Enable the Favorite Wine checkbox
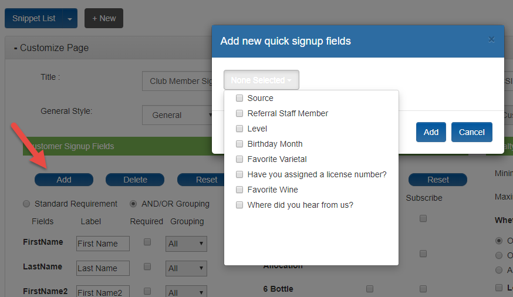513x297 pixels. pos(239,190)
